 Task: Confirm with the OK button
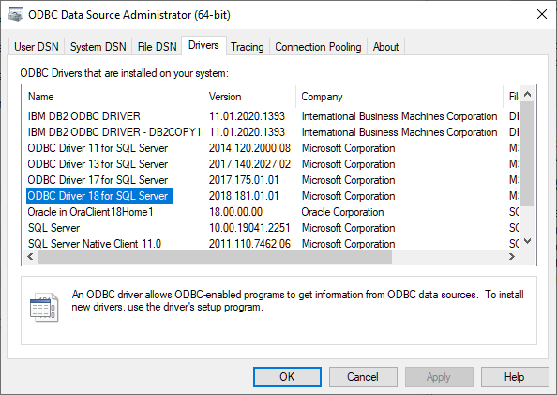point(287,376)
